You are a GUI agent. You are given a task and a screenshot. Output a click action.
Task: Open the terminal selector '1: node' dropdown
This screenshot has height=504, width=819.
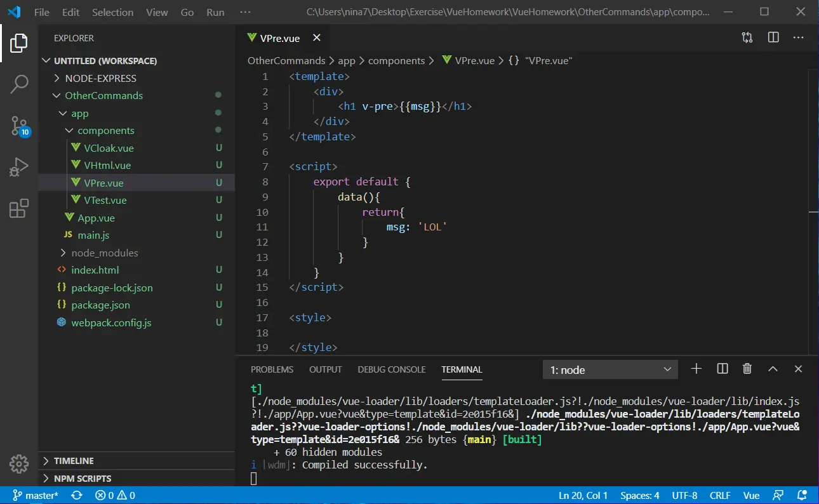tap(610, 369)
